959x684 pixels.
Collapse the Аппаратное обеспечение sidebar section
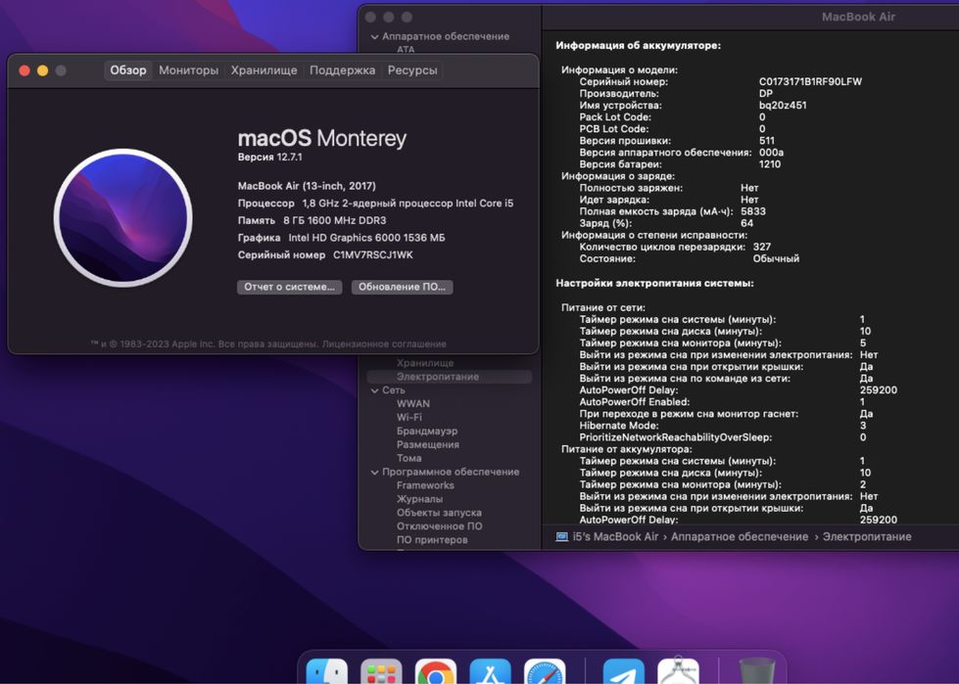374,36
